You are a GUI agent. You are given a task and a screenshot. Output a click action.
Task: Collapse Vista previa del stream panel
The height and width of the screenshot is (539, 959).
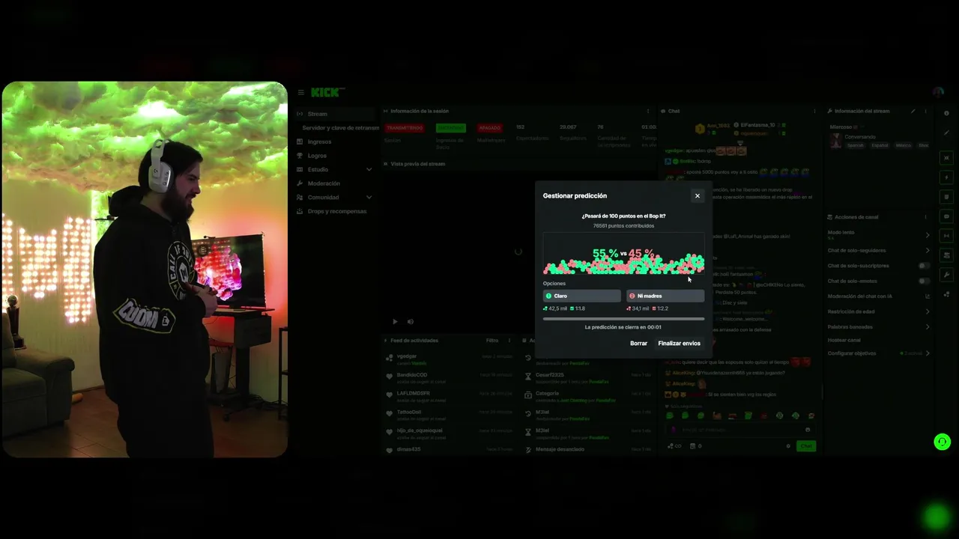(x=386, y=163)
